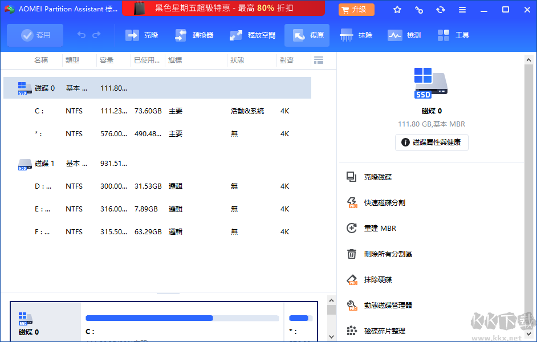
Task: Click the star favorites icon in title bar
Action: (x=397, y=10)
